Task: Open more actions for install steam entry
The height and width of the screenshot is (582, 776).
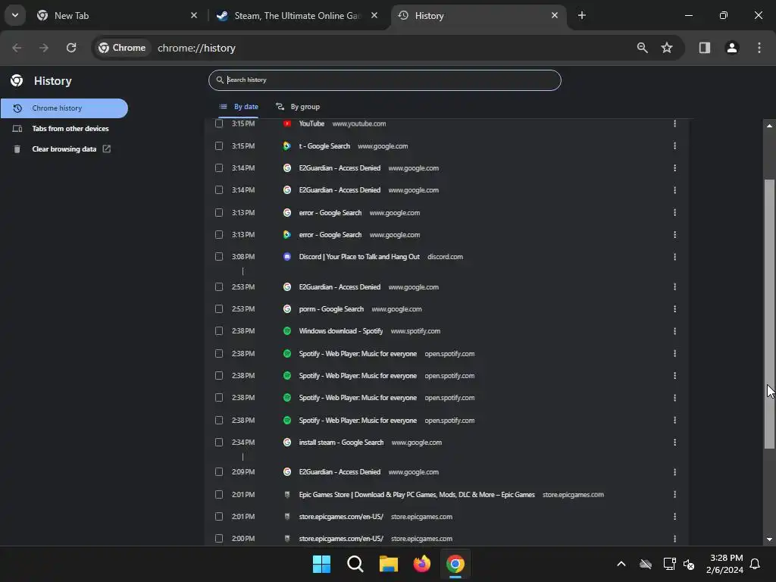Action: coord(674,443)
